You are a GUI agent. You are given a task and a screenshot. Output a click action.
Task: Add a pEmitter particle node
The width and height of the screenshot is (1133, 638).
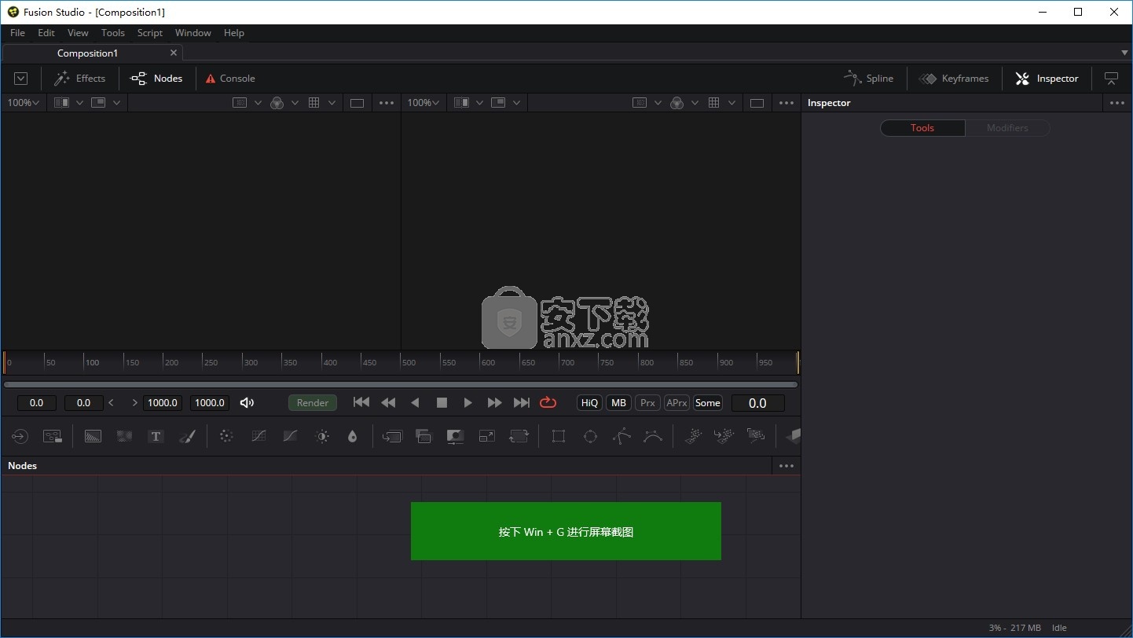tap(693, 436)
